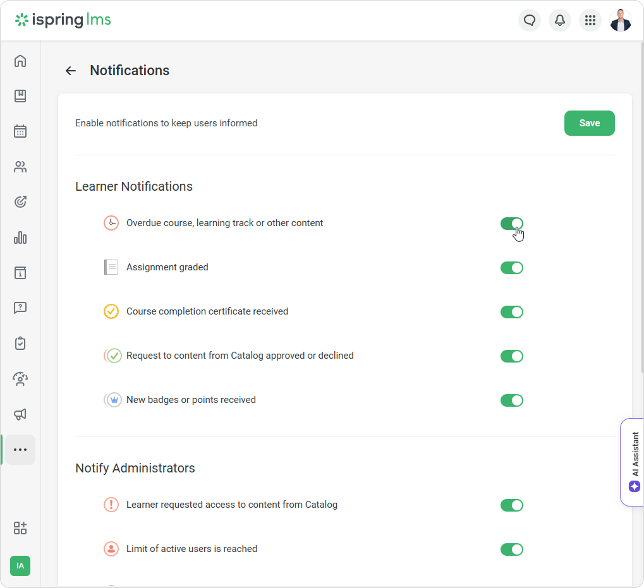Viewport: 644px width, 588px height.
Task: Click 'Course completion certificate received' label
Action: 207,311
